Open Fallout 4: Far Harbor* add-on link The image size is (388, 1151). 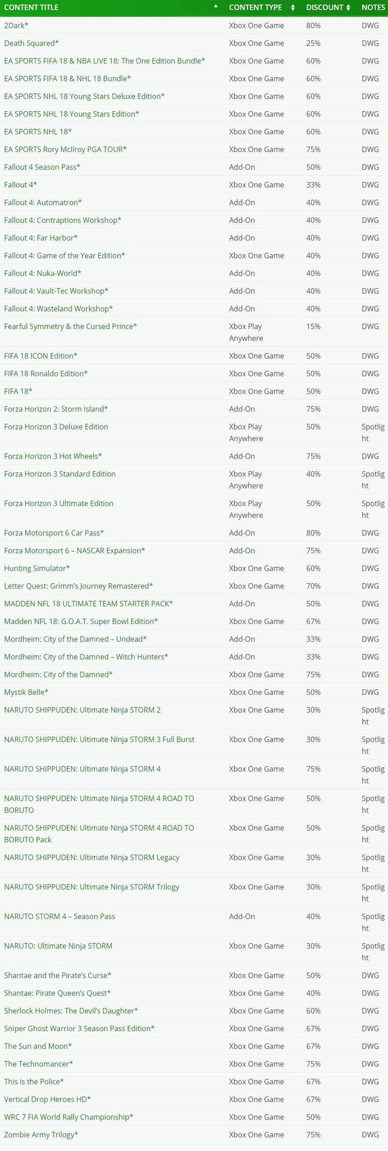(x=41, y=238)
